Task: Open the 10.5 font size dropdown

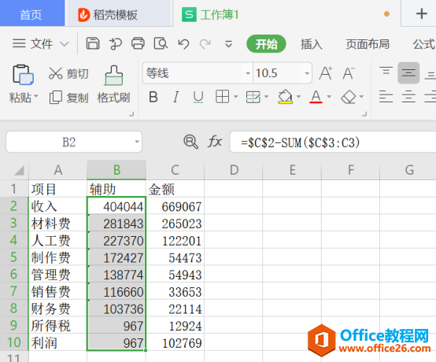Action: pos(307,73)
